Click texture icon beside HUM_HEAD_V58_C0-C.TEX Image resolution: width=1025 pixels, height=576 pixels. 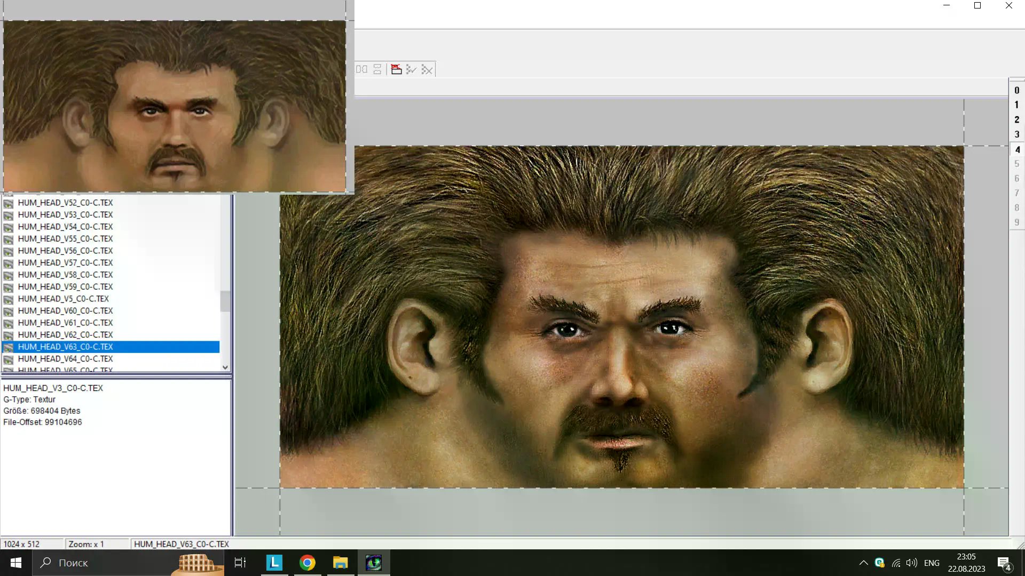click(9, 275)
